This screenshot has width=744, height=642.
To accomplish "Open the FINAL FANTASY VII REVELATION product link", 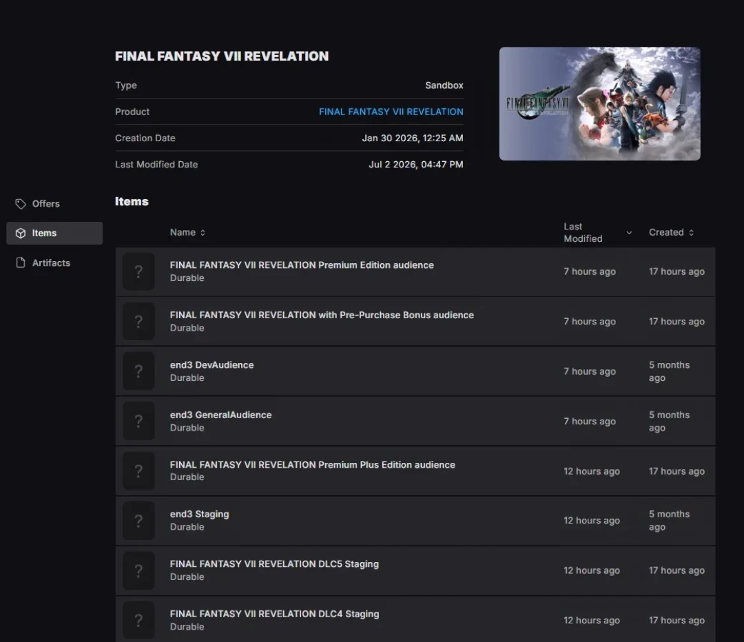I will click(391, 112).
